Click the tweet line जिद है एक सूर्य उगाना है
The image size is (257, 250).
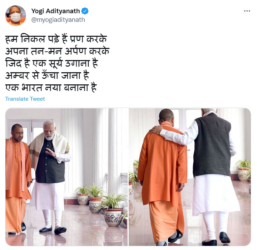pos(51,64)
